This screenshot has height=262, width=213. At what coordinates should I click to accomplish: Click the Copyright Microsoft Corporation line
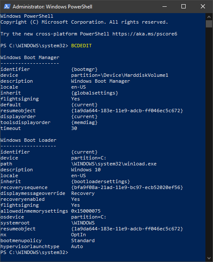[x=84, y=22]
